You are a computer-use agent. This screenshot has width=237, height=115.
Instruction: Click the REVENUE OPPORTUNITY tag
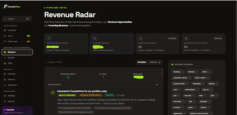(91, 95)
